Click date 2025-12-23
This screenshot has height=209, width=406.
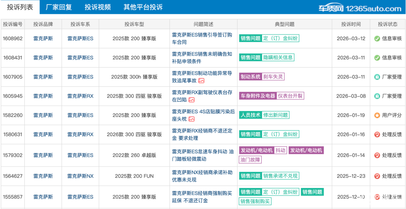[351, 176]
